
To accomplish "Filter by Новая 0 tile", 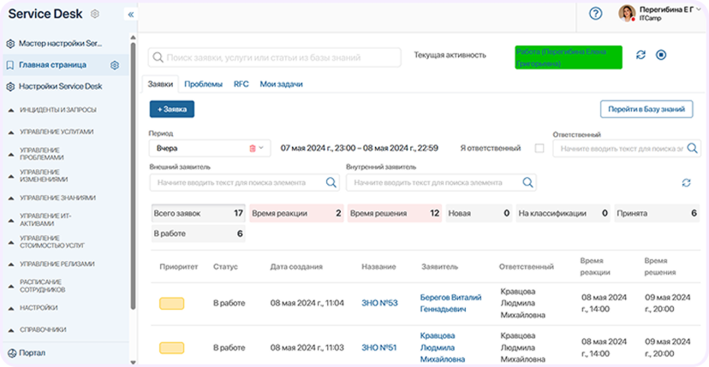I will (479, 213).
